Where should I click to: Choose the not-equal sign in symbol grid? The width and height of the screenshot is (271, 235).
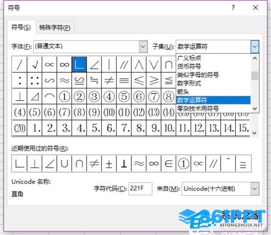coord(109,80)
